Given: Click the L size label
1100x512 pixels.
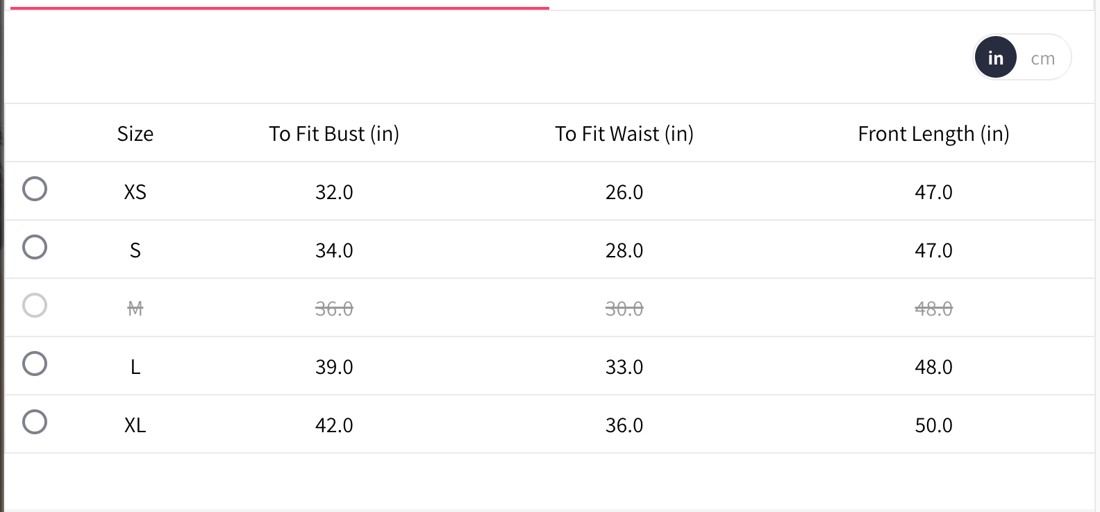Looking at the screenshot, I should point(135,367).
